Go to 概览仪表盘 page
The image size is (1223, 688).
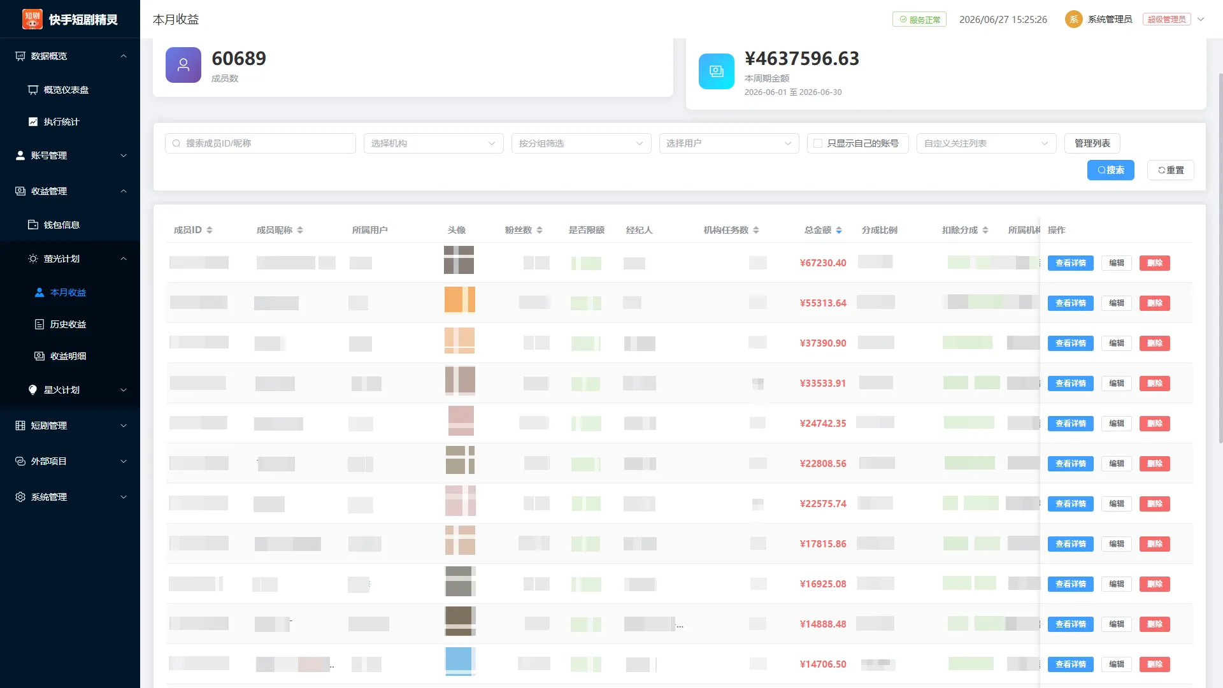(x=70, y=90)
